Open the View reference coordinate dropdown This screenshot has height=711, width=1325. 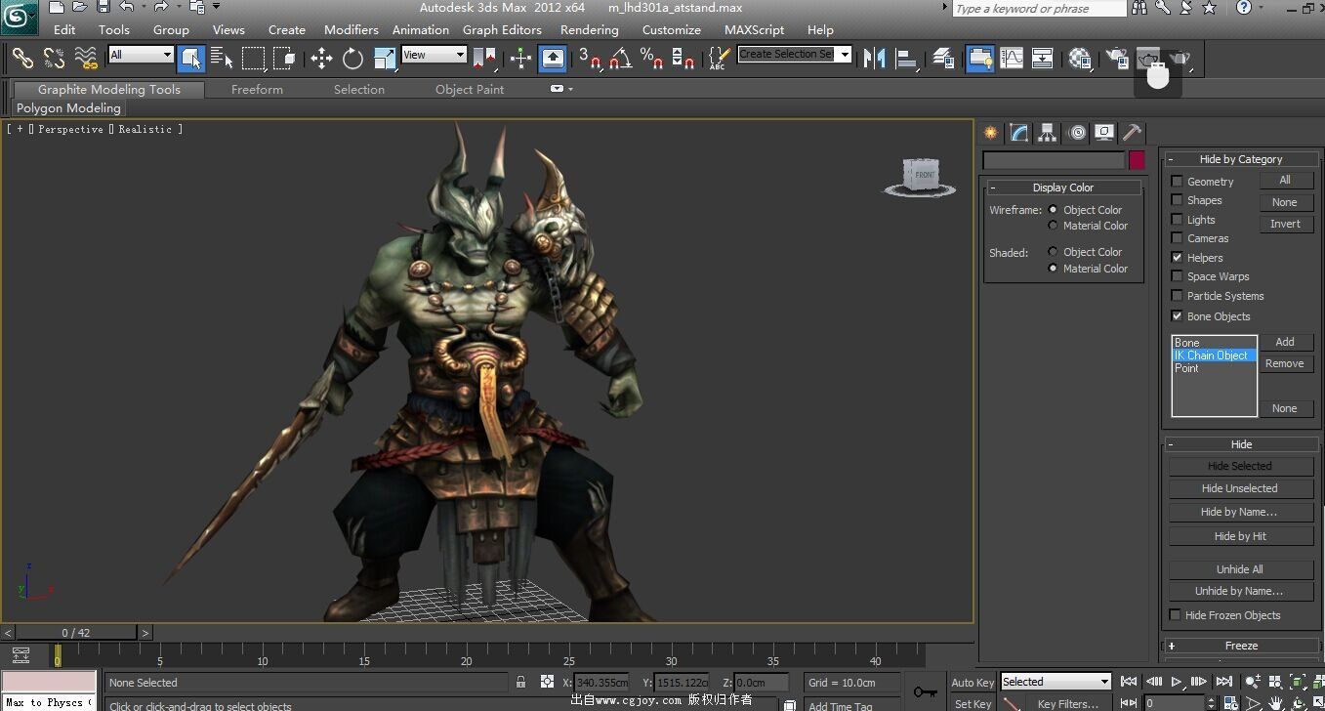[x=435, y=55]
